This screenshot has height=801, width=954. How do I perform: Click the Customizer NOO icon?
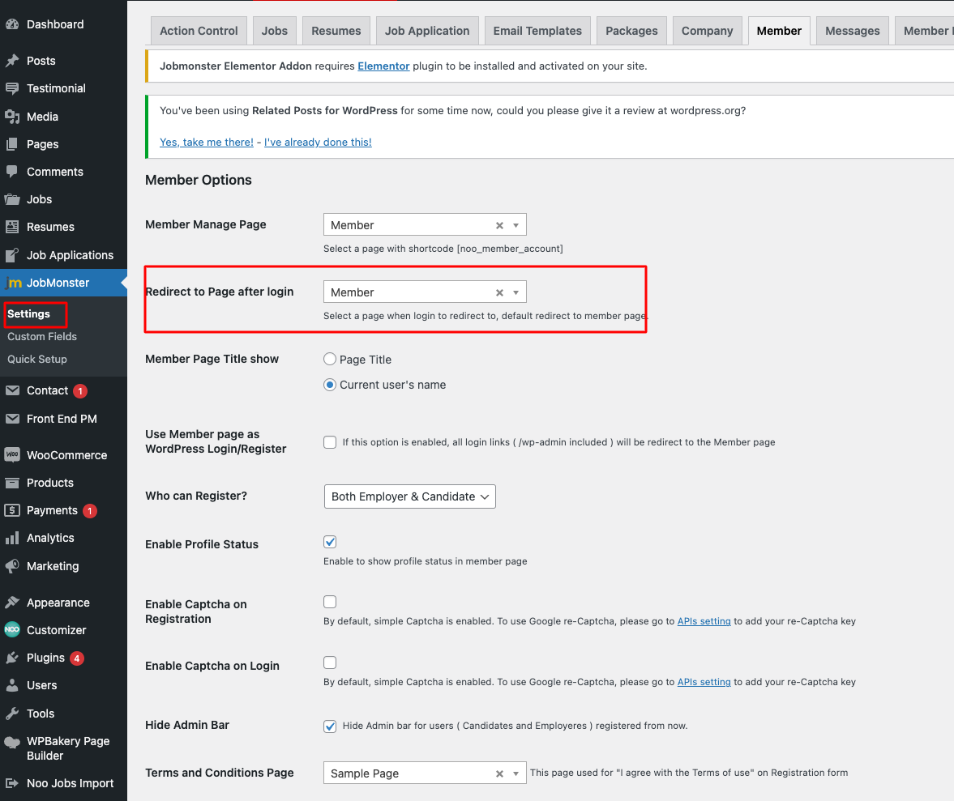(12, 629)
